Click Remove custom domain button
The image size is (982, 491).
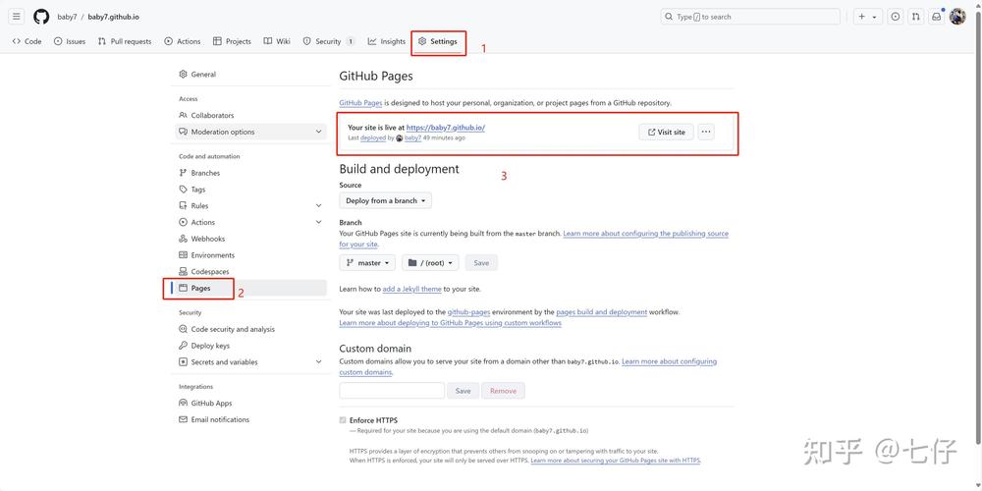504,391
